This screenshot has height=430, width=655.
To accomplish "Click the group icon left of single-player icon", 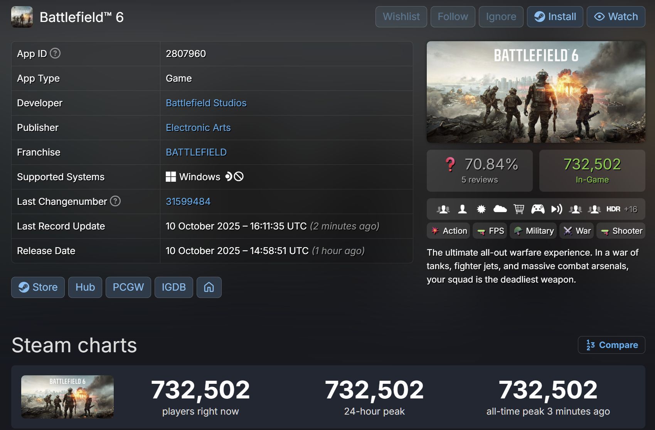I will pos(443,209).
